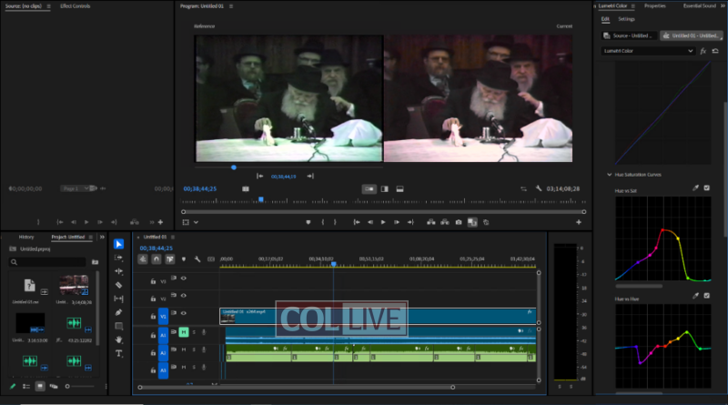Open the Essential Sound tab

click(699, 5)
